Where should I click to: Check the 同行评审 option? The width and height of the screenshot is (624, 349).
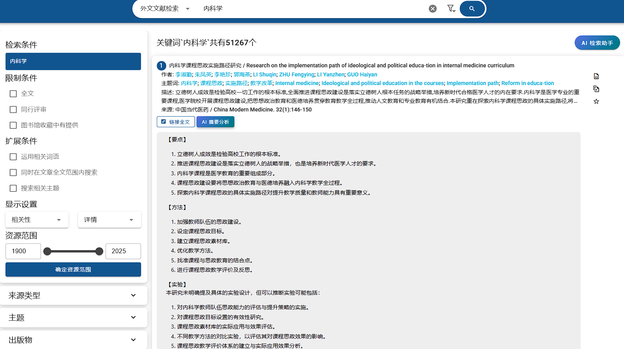pyautogui.click(x=13, y=110)
